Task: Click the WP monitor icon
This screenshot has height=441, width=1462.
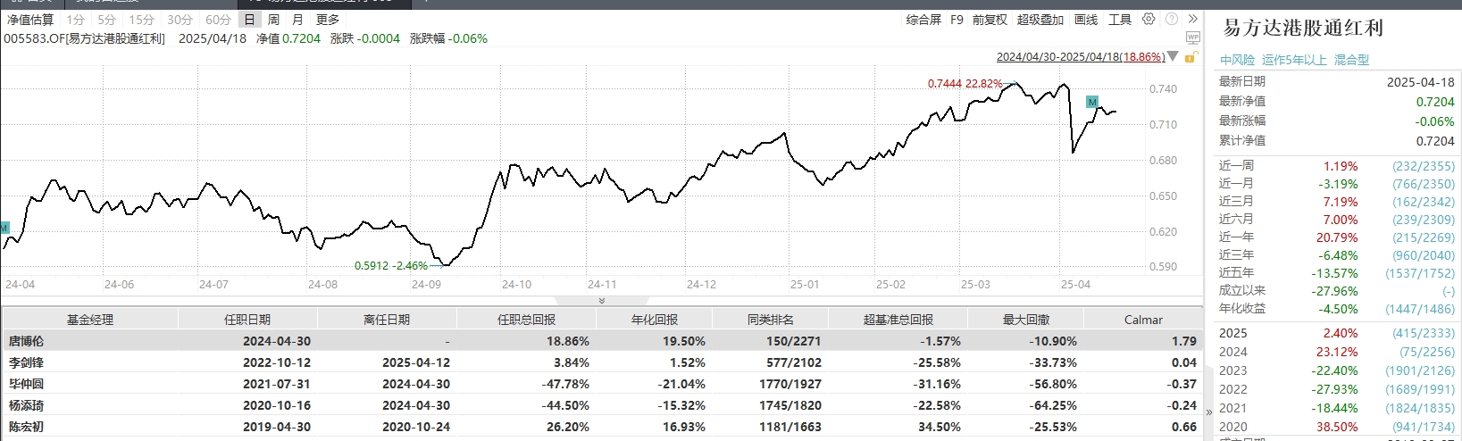Action: 1193,38
